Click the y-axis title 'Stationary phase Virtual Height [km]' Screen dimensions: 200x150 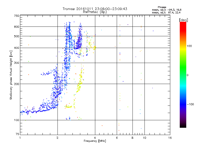click(x=11, y=75)
